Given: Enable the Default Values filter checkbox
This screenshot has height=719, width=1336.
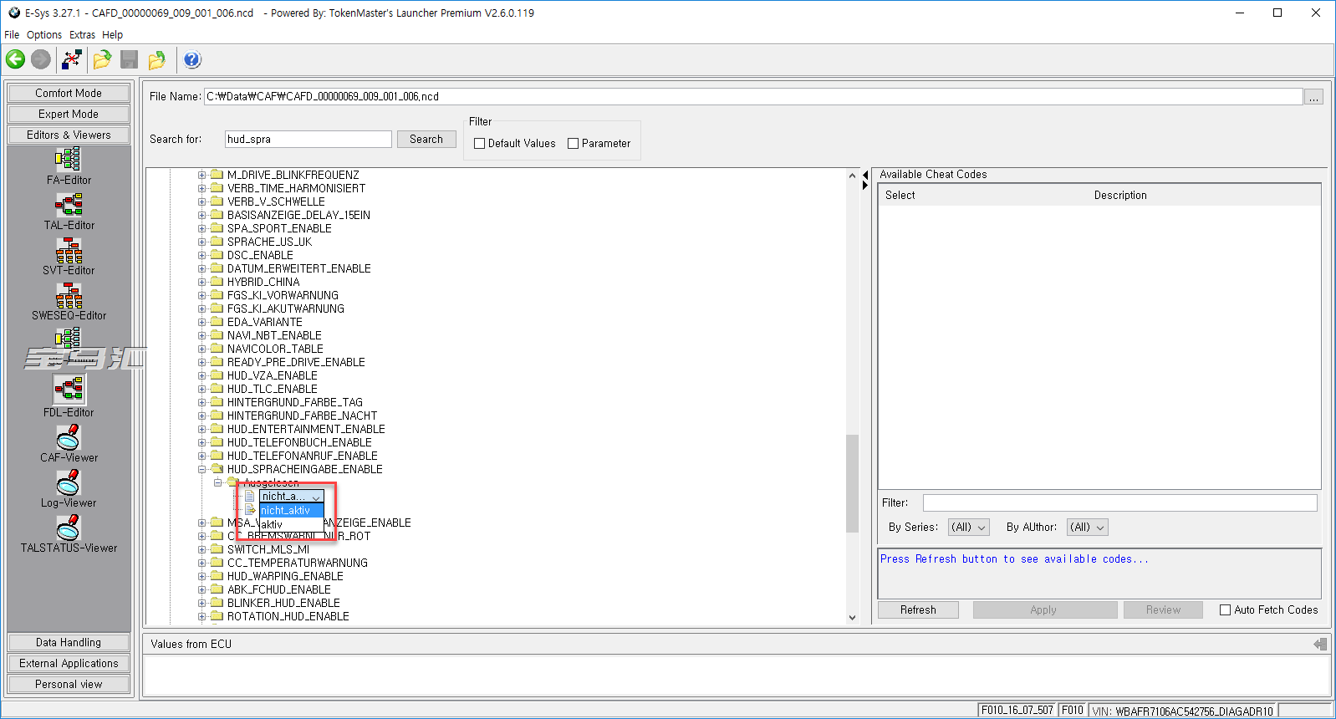Looking at the screenshot, I should (480, 144).
